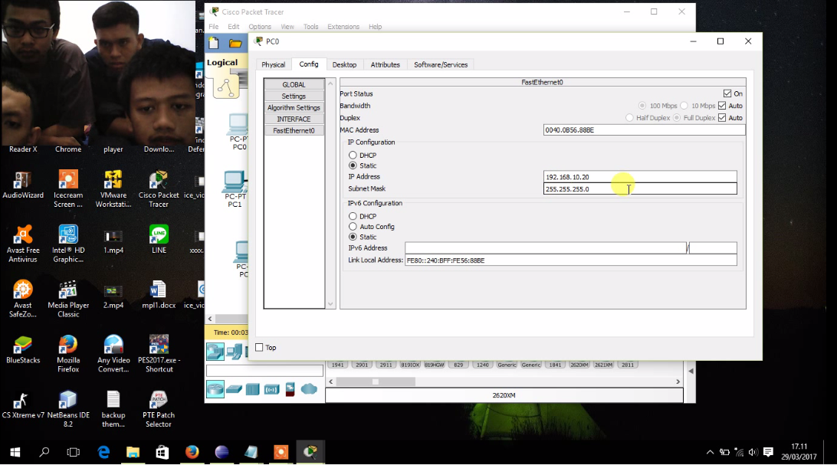Toggle the Bandwidth Auto checkbox
The image size is (837, 465).
(x=722, y=106)
